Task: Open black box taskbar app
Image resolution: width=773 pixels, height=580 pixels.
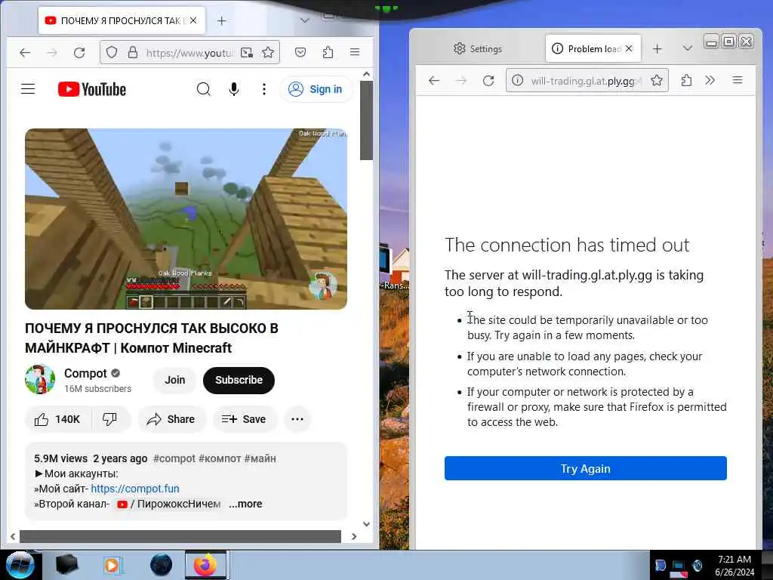Action: click(66, 565)
